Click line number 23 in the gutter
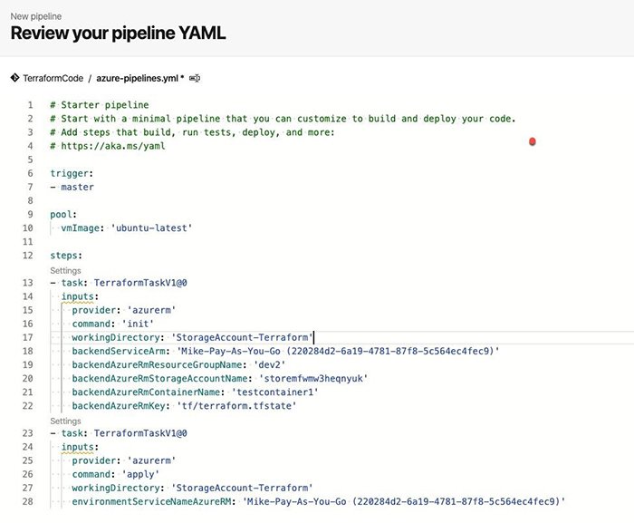Screen dimensions: 634x523 [x=29, y=433]
